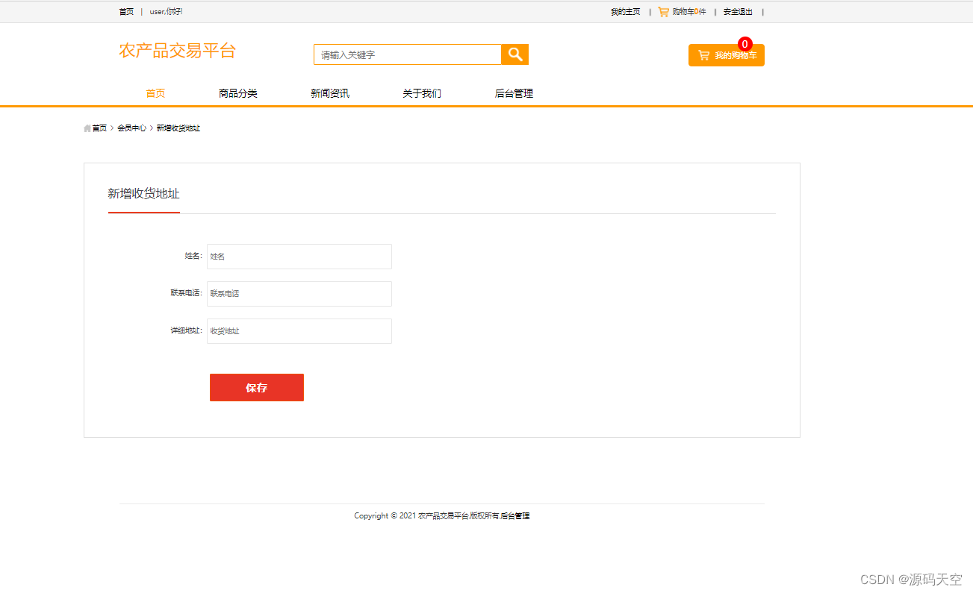The height and width of the screenshot is (593, 973).
Task: Click the home icon in breadcrumb
Action: 87,128
